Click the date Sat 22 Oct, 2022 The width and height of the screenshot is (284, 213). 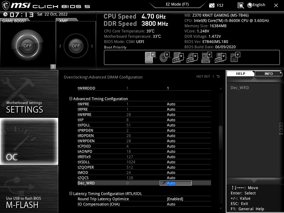(52, 14)
